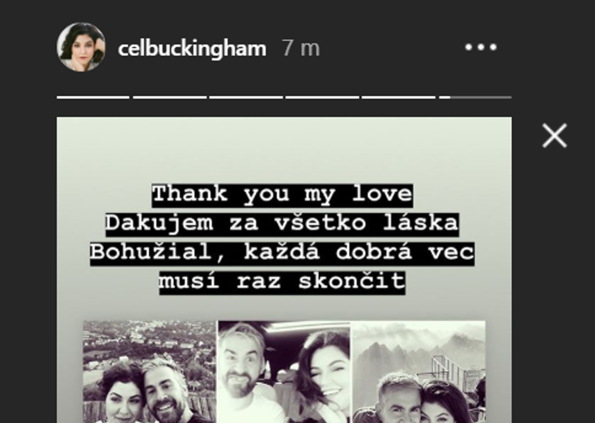Click the left city view couple photo
The image size is (595, 423).
[150, 372]
